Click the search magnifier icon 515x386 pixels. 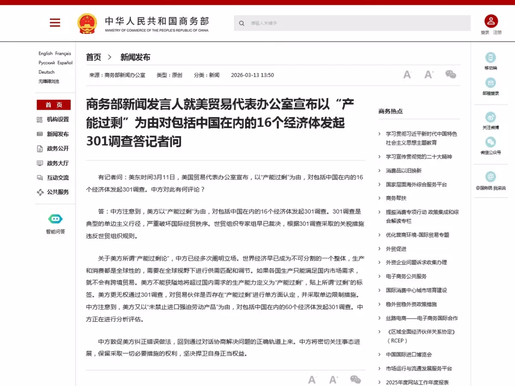(242, 23)
